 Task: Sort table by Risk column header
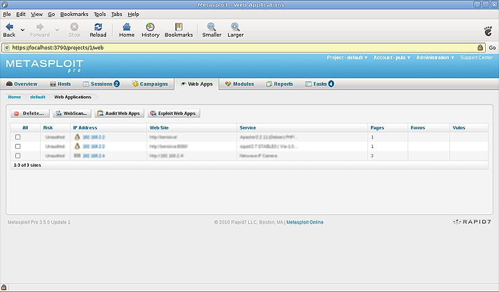click(x=48, y=128)
